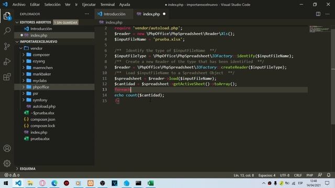
Task: Open notifications bell in status bar
Action: coord(329,175)
